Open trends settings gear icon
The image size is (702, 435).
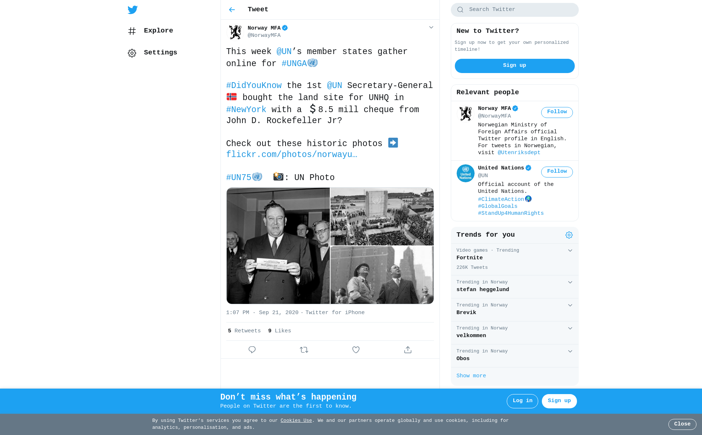pyautogui.click(x=569, y=235)
